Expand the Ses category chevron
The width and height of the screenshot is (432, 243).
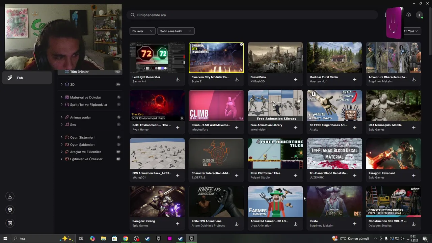(62, 125)
